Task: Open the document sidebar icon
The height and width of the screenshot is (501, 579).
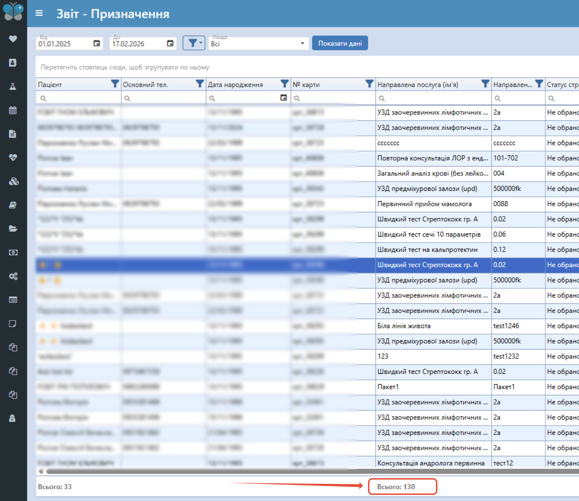Action: (x=13, y=134)
